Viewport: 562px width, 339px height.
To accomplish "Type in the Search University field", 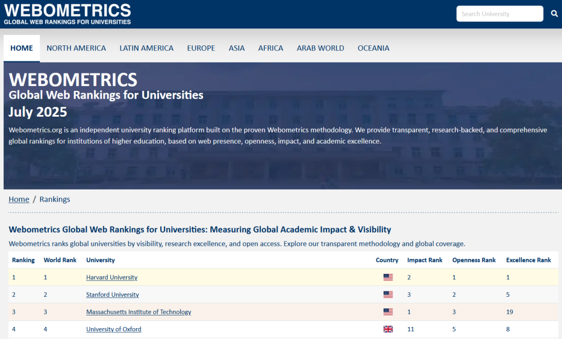I will [499, 14].
